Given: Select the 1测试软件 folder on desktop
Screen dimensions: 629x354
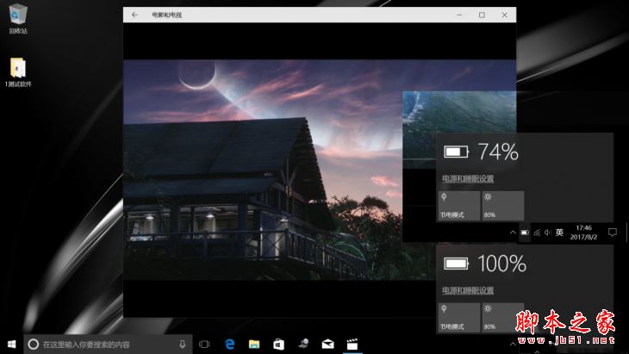Looking at the screenshot, I should [18, 72].
